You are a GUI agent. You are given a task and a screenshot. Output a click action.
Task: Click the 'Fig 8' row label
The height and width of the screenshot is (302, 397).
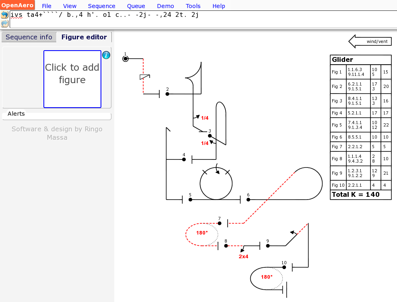point(337,159)
